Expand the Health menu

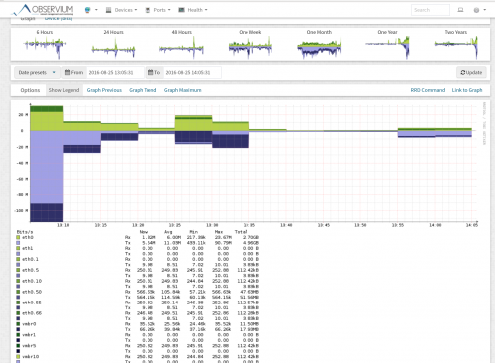coord(193,10)
